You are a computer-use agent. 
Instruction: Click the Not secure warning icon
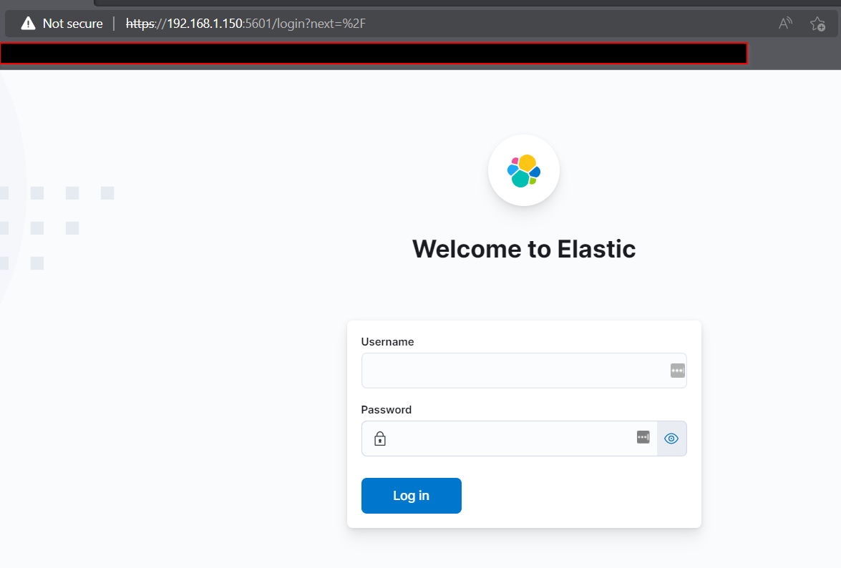coord(28,24)
